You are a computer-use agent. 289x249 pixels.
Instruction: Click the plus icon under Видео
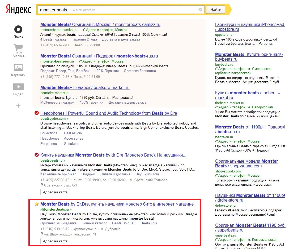tap(18, 106)
